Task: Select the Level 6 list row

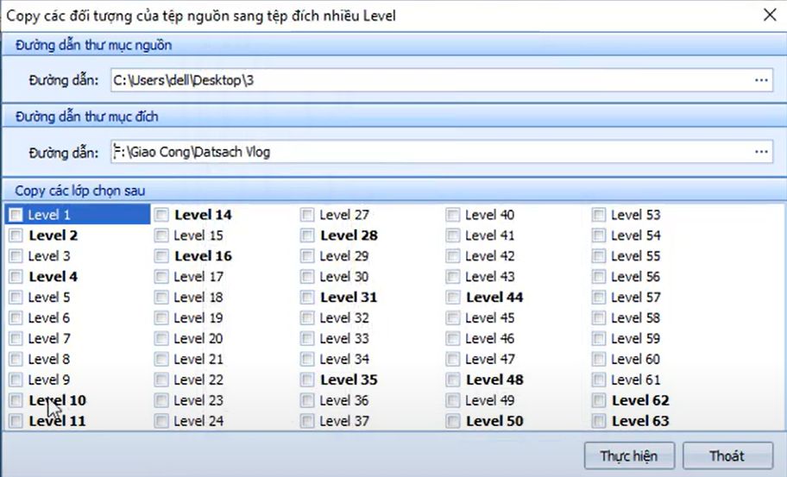Action: point(78,317)
